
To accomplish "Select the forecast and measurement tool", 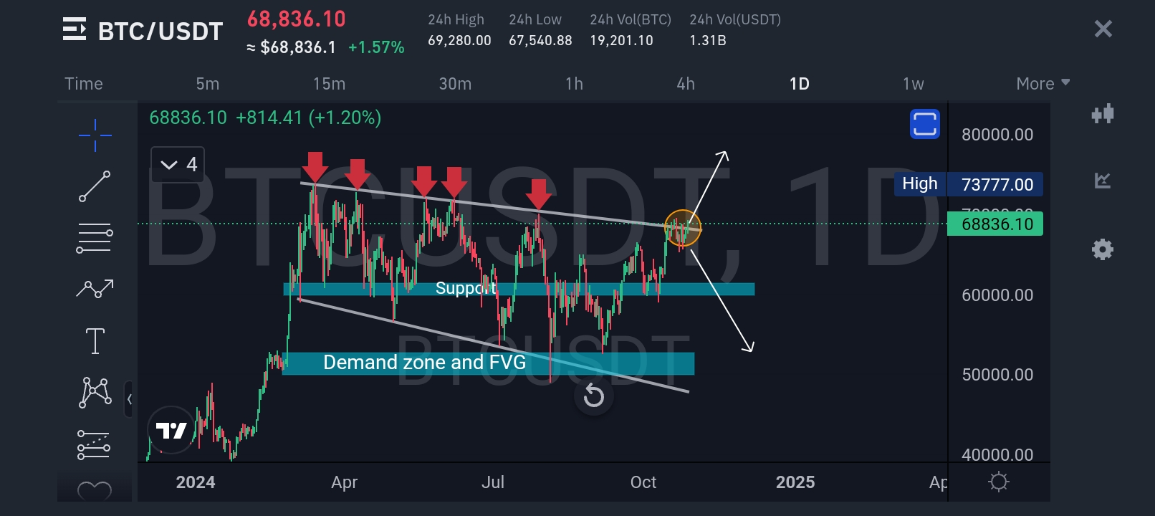I will pyautogui.click(x=94, y=444).
